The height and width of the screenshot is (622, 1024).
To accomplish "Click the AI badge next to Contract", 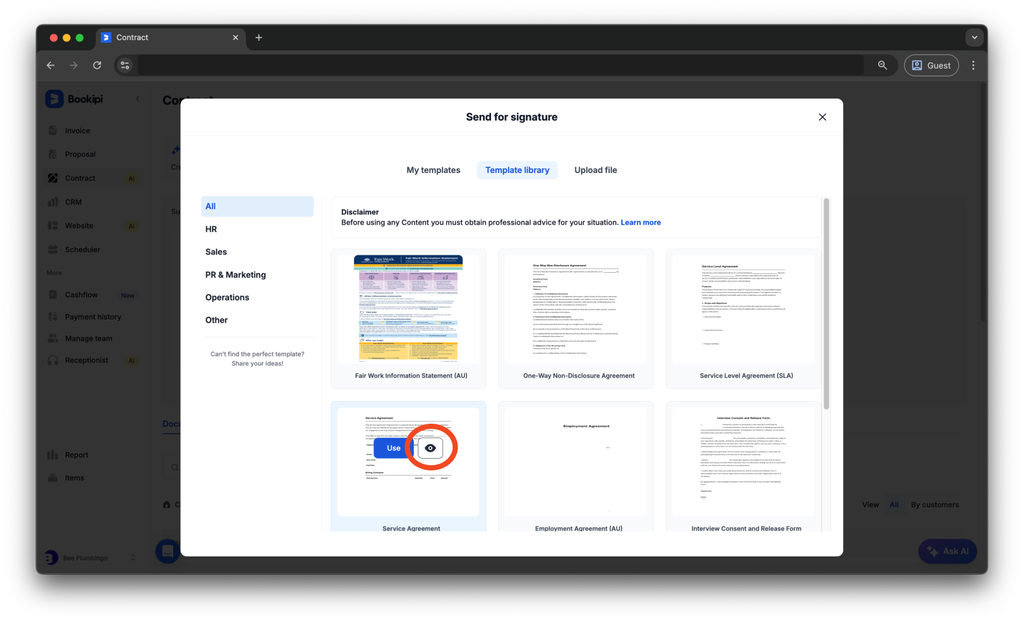I will click(132, 179).
